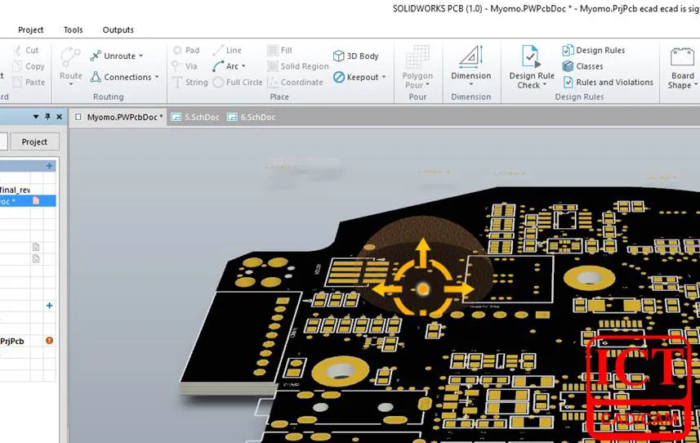Open the Route dropdown arrow

point(70,84)
